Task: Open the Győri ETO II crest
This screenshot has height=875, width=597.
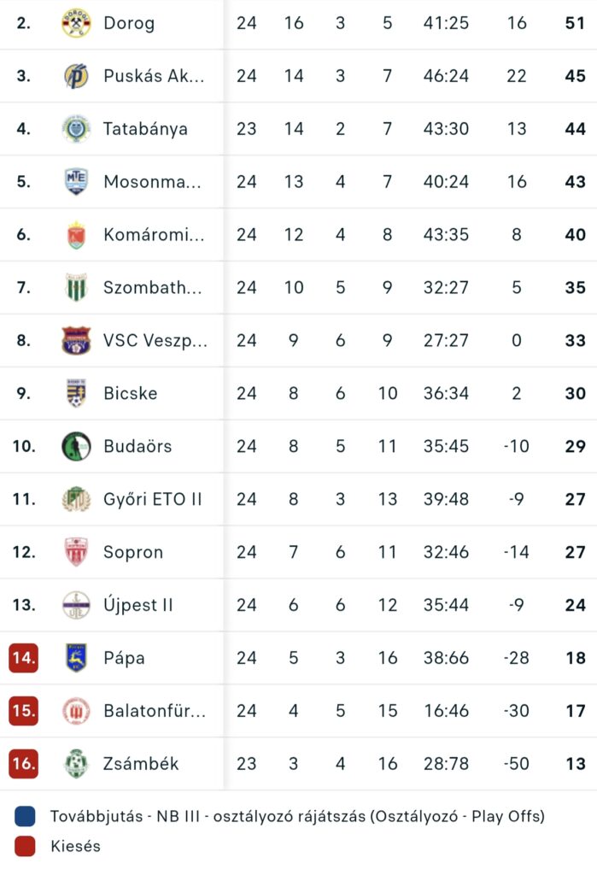Action: tap(76, 499)
